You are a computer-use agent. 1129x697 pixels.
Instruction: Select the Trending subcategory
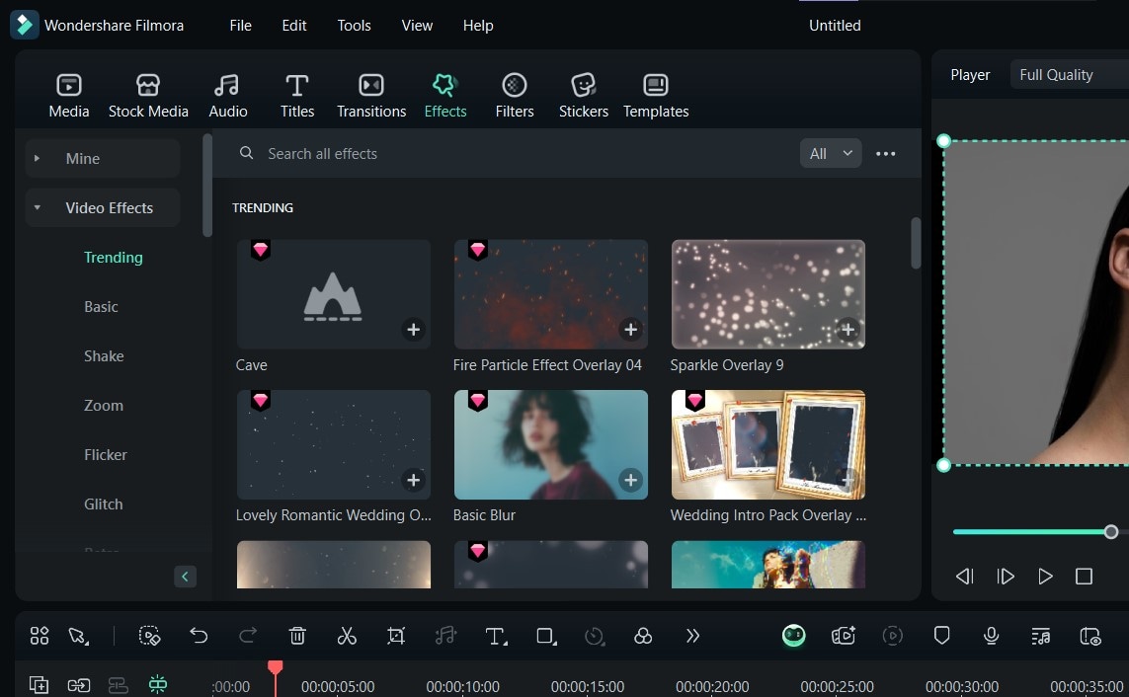(113, 258)
